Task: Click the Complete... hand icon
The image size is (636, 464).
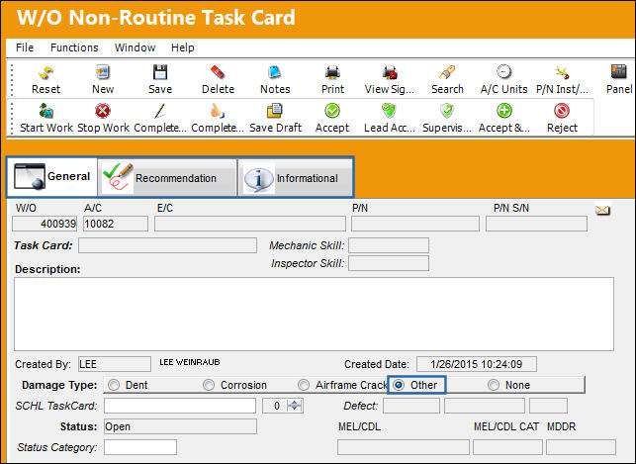Action: pyautogui.click(x=218, y=111)
